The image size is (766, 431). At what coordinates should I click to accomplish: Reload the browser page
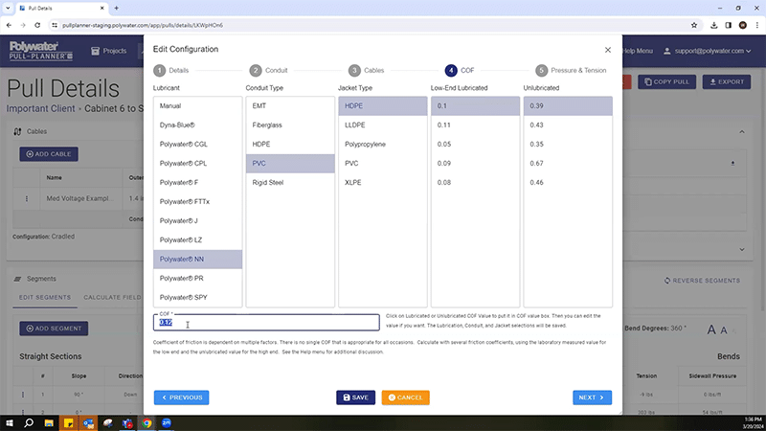point(37,25)
